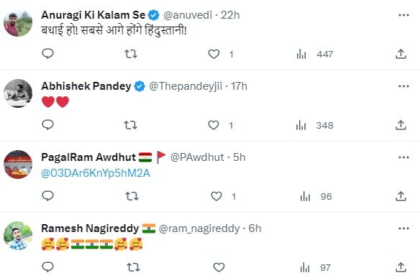This screenshot has width=420, height=278.
Task: Share PagalRam Awdhut's tweet
Action: tap(401, 196)
